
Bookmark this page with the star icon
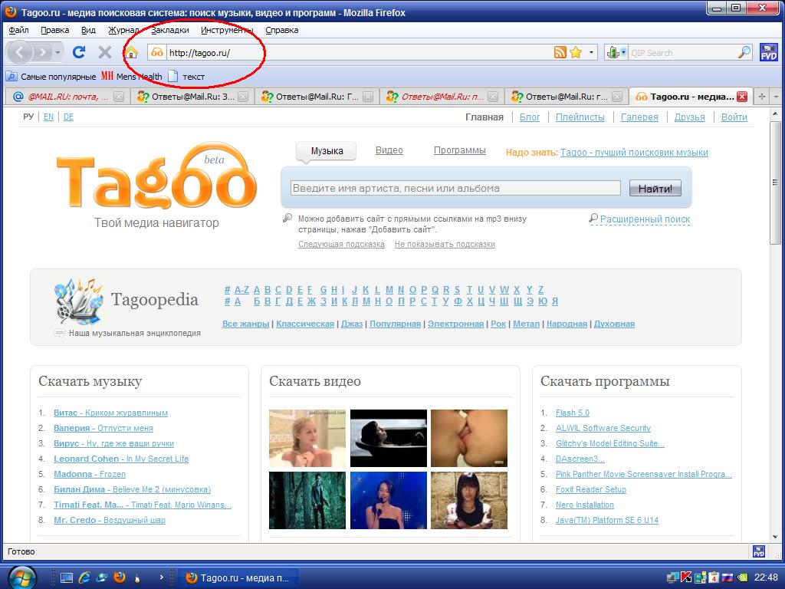pos(576,52)
